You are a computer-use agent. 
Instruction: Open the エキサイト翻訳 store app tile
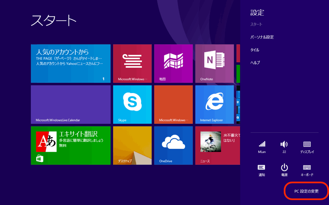(70, 145)
